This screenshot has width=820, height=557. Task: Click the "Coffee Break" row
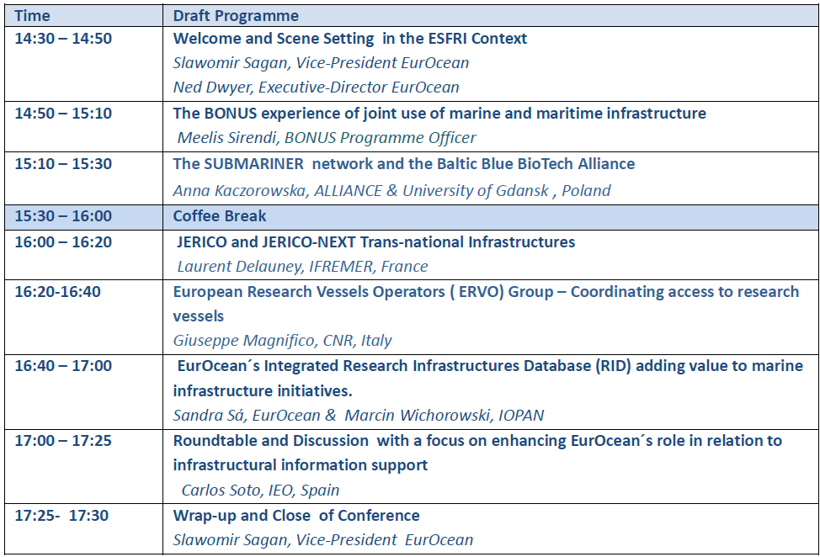(220, 216)
